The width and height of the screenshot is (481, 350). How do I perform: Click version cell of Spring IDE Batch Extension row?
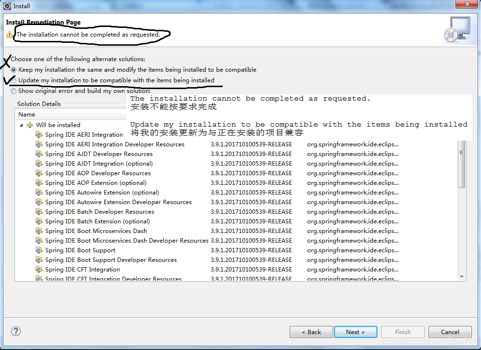pos(251,221)
